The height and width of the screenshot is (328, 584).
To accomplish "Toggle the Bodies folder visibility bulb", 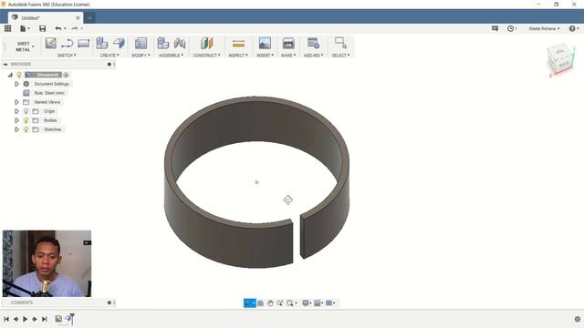I will coord(26,120).
